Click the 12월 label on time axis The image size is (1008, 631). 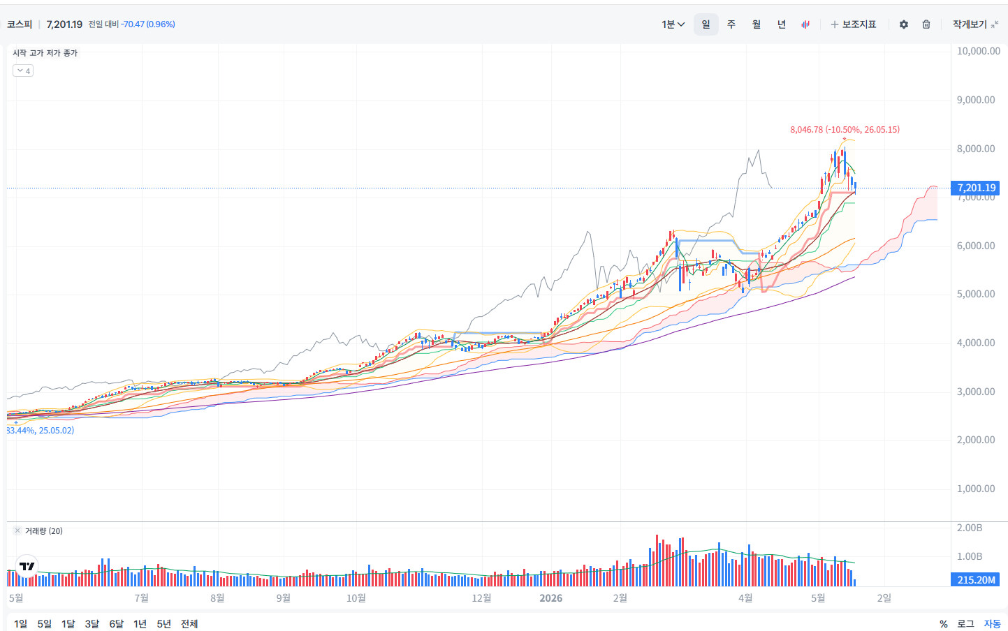pyautogui.click(x=481, y=598)
